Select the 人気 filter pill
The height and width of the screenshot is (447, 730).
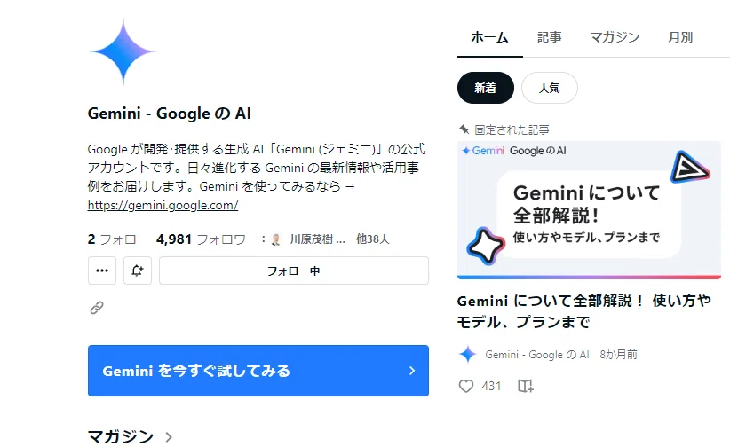point(550,88)
